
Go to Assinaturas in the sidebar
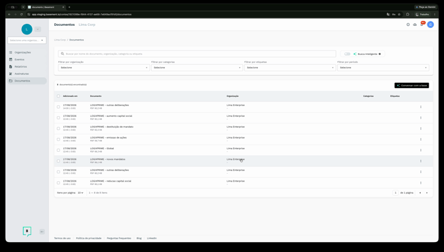(21, 74)
